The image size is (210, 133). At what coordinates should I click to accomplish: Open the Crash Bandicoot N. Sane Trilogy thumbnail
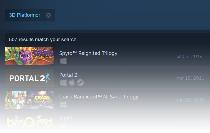pos(29,100)
